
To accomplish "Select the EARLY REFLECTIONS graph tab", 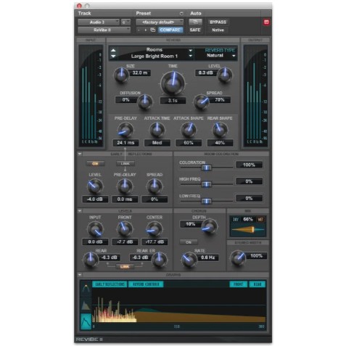I will click(110, 284).
